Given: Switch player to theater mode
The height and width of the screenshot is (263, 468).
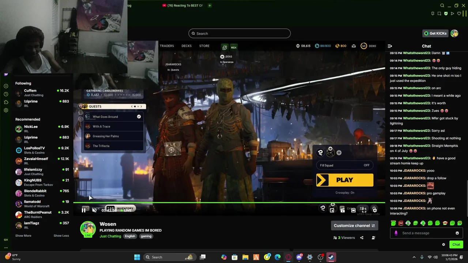Looking at the screenshot, I should (353, 210).
